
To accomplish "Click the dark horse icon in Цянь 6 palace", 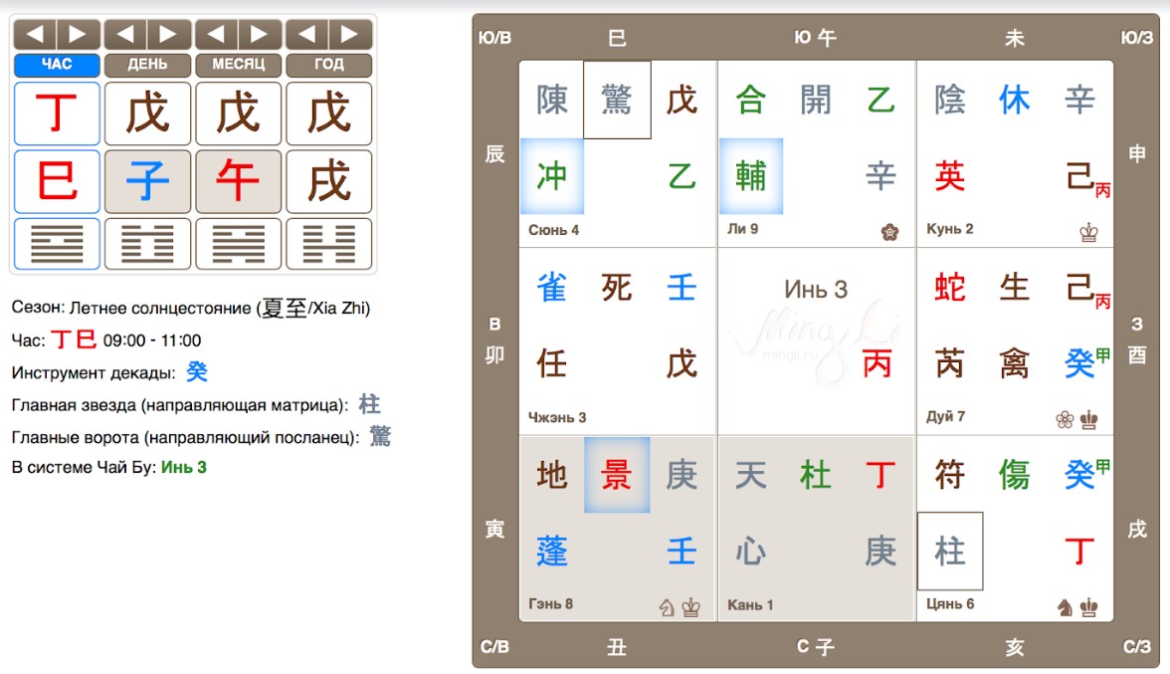I will (x=1065, y=607).
